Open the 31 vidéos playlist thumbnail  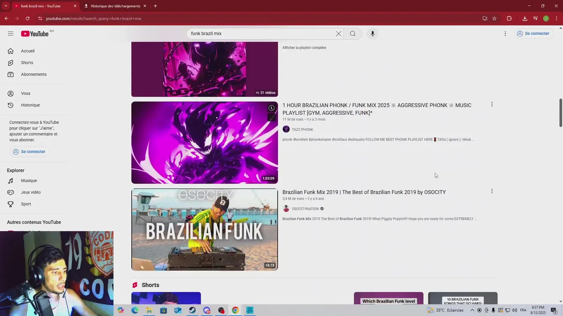coord(205,69)
